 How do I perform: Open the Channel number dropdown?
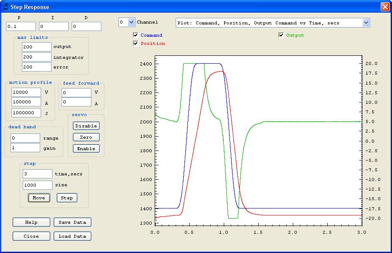(x=132, y=22)
